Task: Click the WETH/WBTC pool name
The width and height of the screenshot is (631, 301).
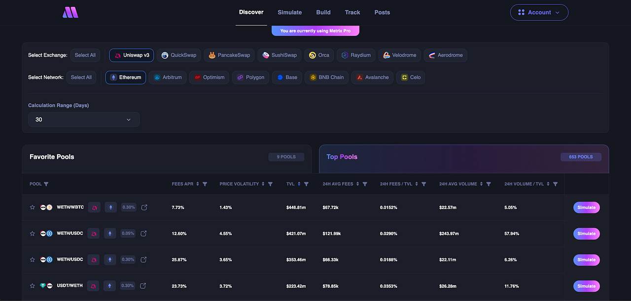Action: point(70,208)
